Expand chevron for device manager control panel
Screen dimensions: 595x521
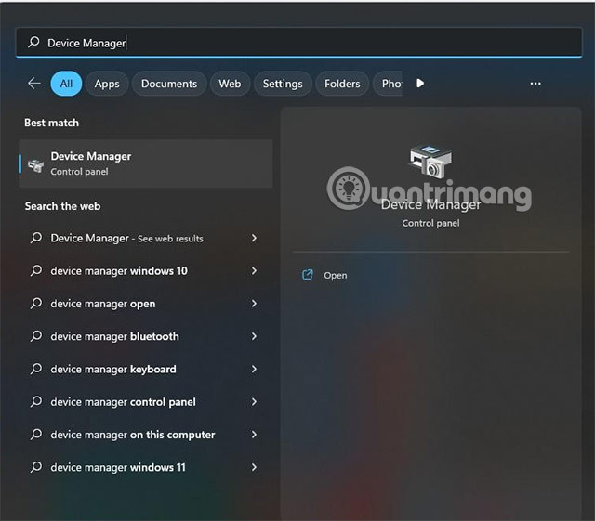pyautogui.click(x=254, y=402)
